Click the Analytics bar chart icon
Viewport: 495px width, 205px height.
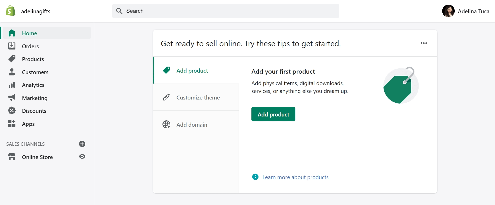(12, 85)
